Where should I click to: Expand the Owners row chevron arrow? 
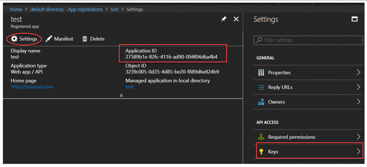[358, 102]
